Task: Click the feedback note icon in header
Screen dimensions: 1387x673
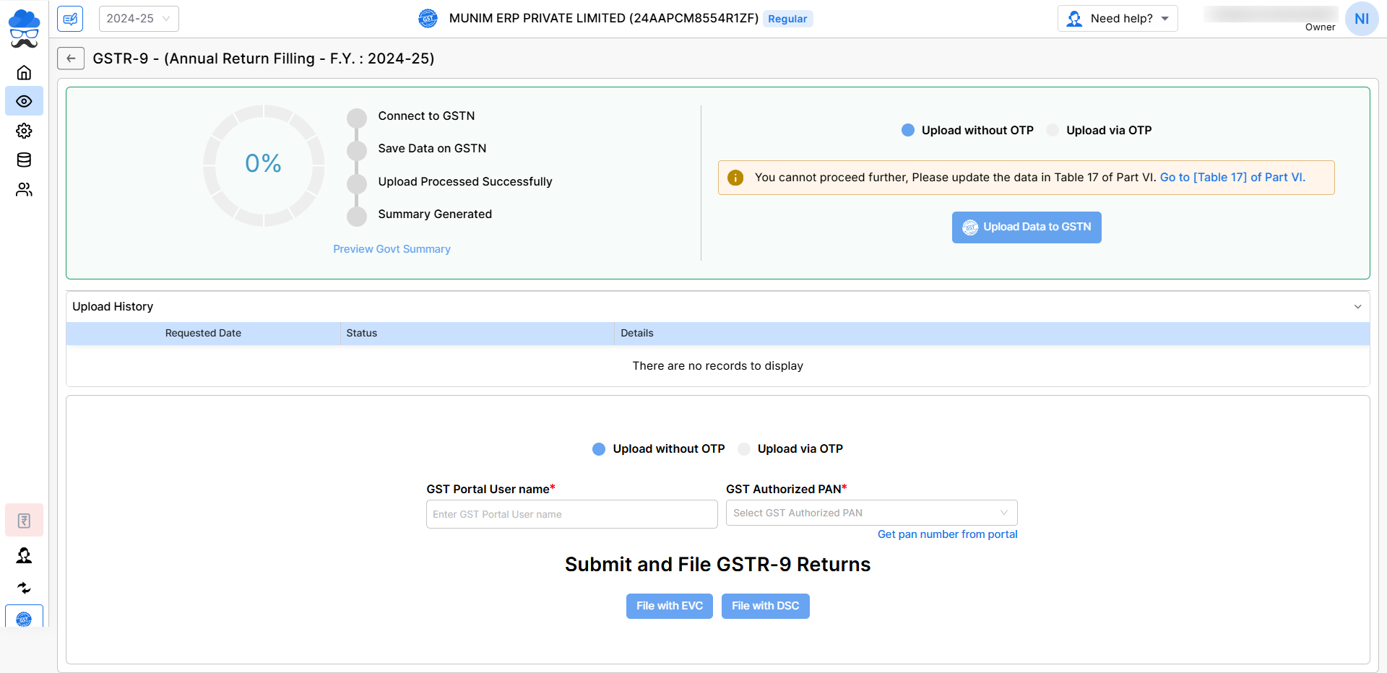Action: point(70,19)
